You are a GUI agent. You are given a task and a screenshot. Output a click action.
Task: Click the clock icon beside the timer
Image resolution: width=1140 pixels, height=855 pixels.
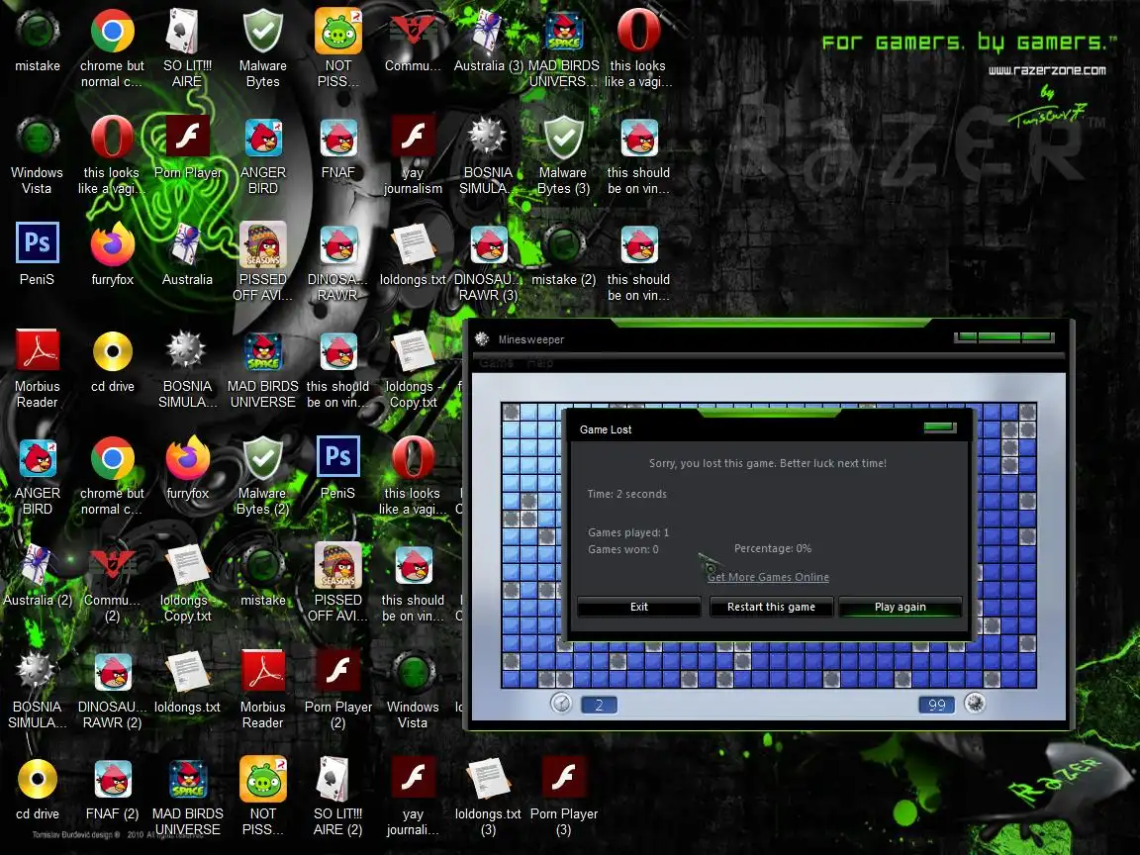[561, 704]
